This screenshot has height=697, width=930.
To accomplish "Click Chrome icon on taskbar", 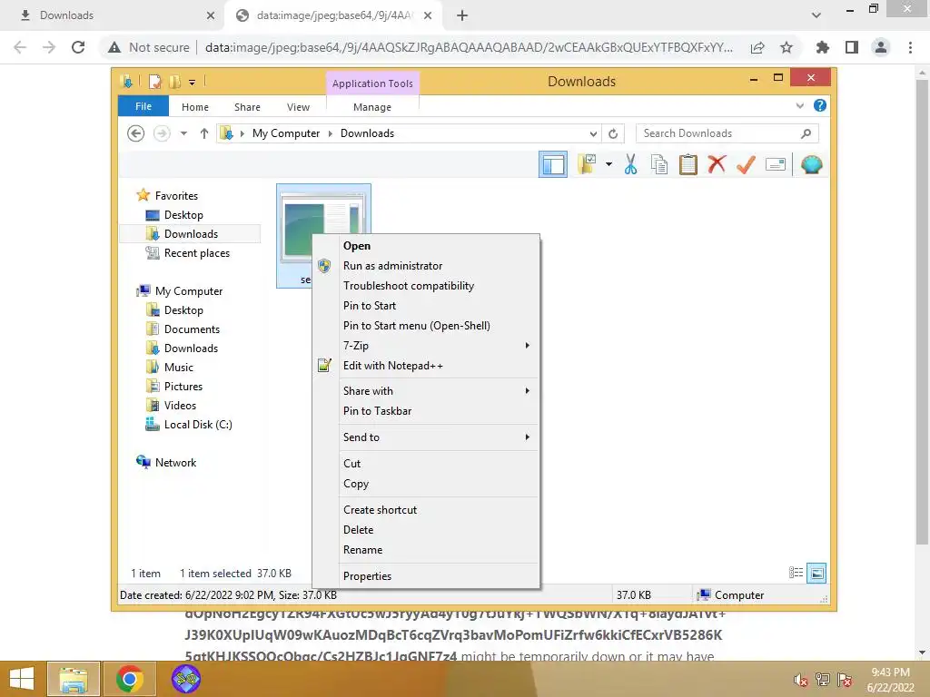I will pyautogui.click(x=130, y=679).
